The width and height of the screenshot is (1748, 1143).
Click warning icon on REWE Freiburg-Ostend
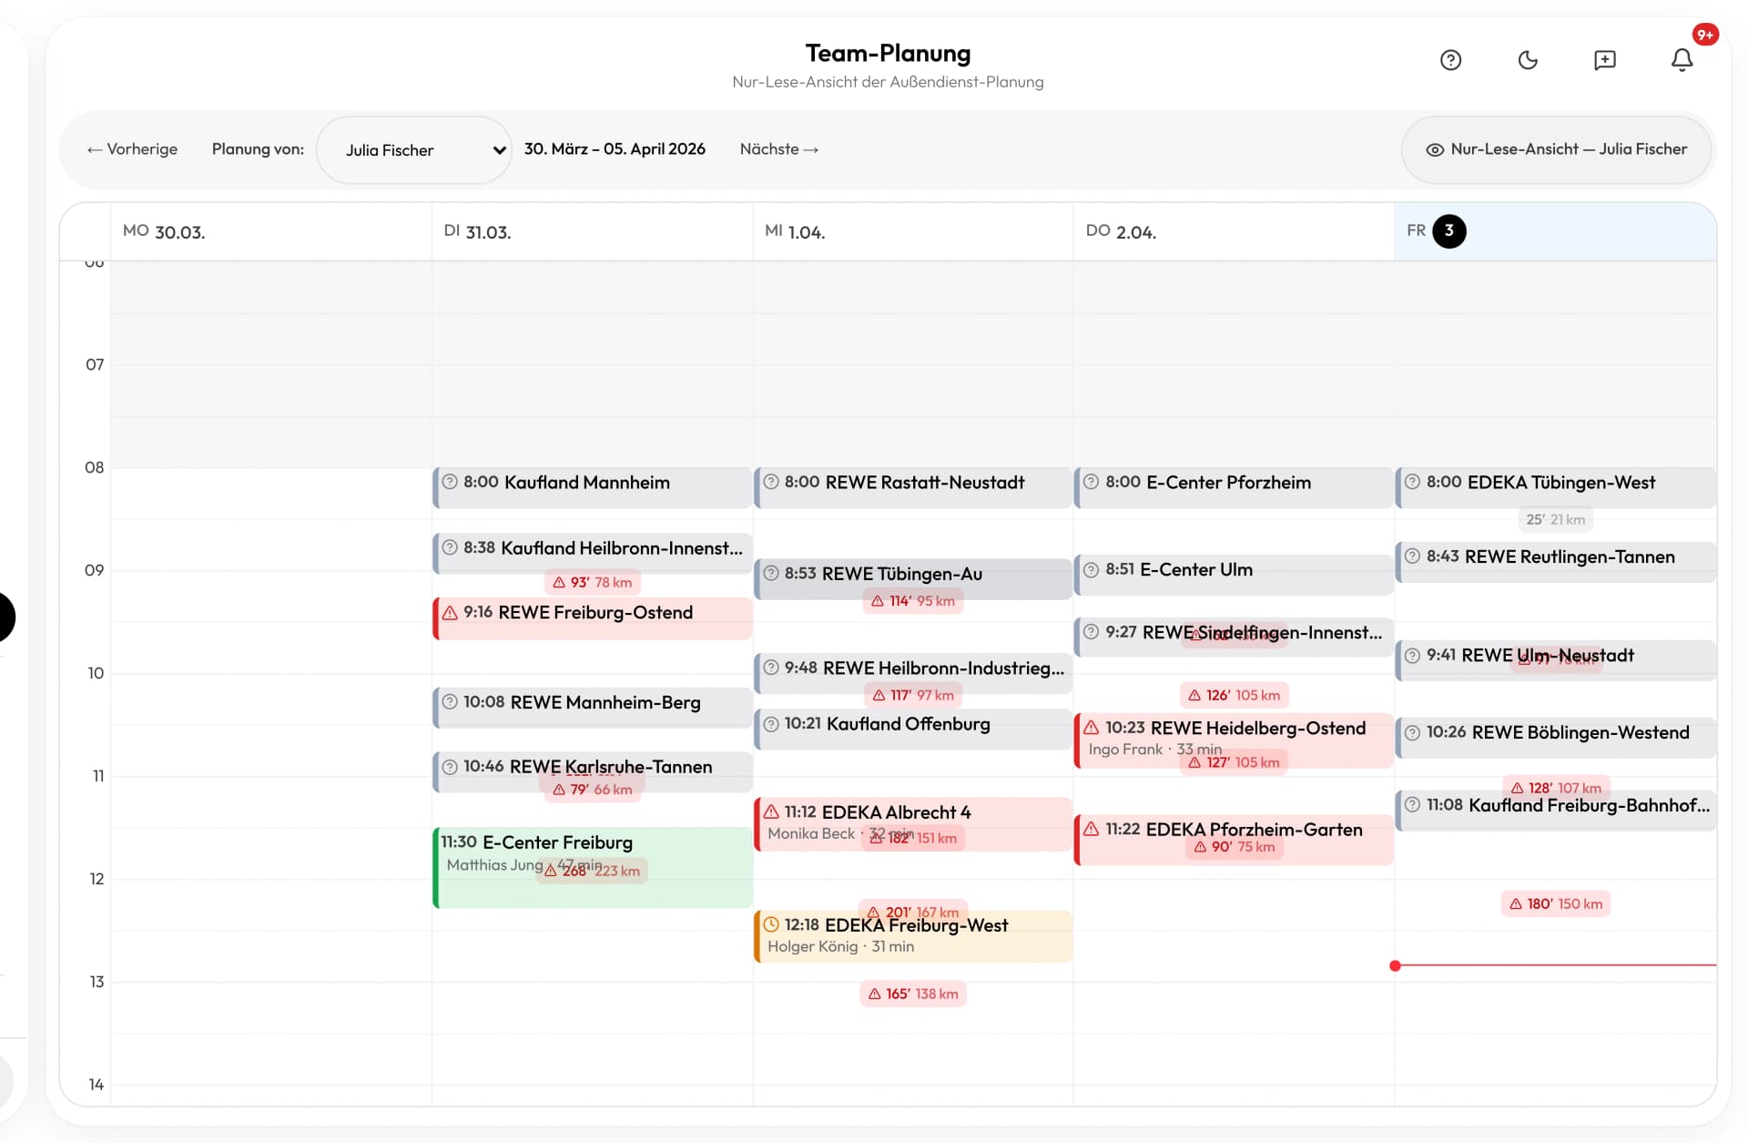pos(450,613)
